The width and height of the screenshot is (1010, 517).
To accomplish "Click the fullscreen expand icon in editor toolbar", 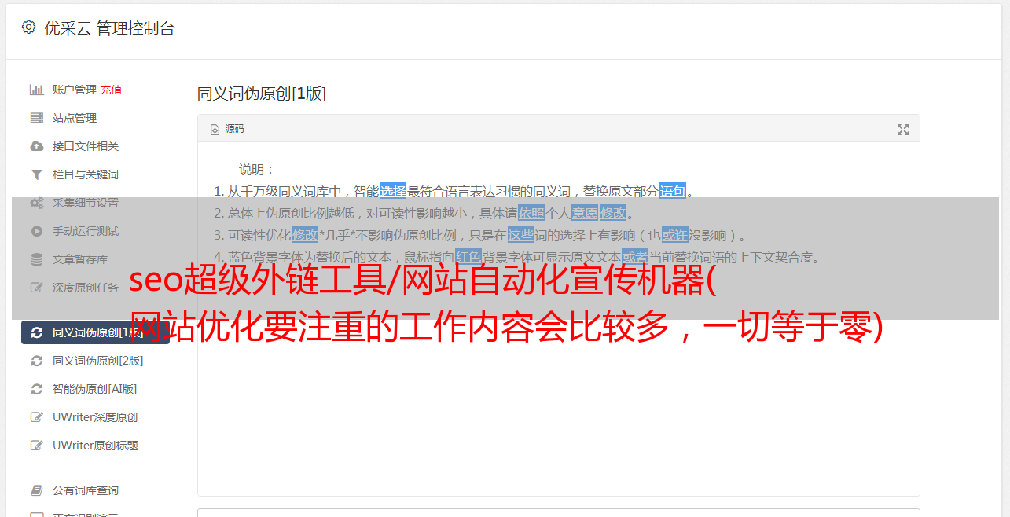I will tap(903, 130).
